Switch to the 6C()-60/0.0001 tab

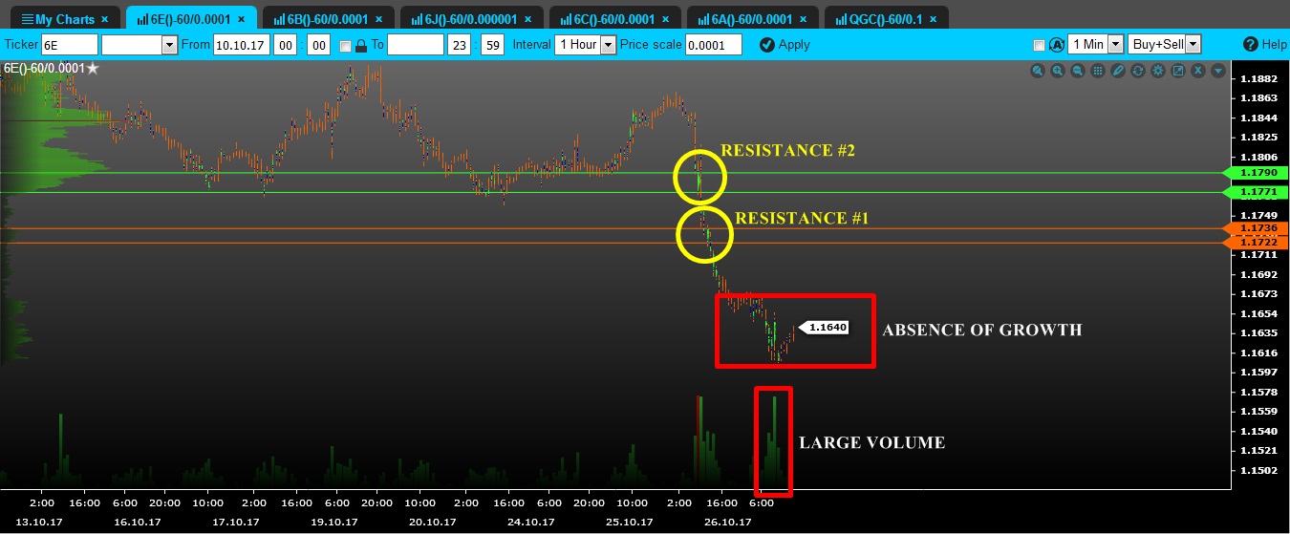click(614, 19)
